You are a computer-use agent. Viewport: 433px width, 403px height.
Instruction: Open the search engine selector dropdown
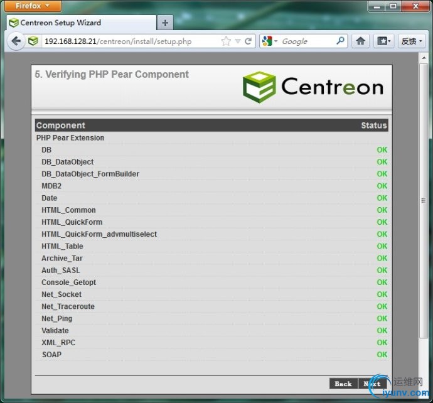(x=269, y=41)
